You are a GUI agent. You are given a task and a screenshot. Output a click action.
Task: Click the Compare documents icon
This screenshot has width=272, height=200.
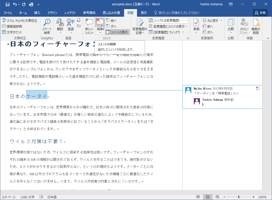pyautogui.click(x=231, y=23)
